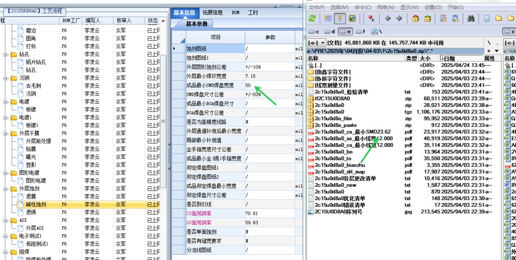Image resolution: width=516 pixels, height=260 pixels.
Task: Collapse the 电镀1 folder node
Action: pyautogui.click(x=5, y=117)
